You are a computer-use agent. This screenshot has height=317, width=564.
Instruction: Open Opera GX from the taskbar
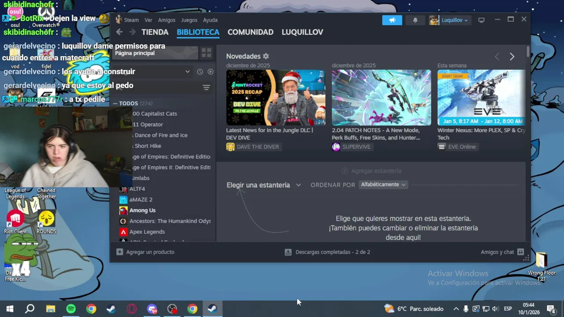(x=131, y=309)
